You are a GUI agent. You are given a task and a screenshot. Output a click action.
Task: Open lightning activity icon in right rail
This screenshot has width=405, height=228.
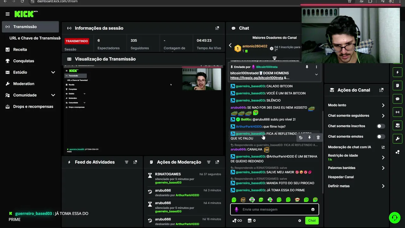398,72
